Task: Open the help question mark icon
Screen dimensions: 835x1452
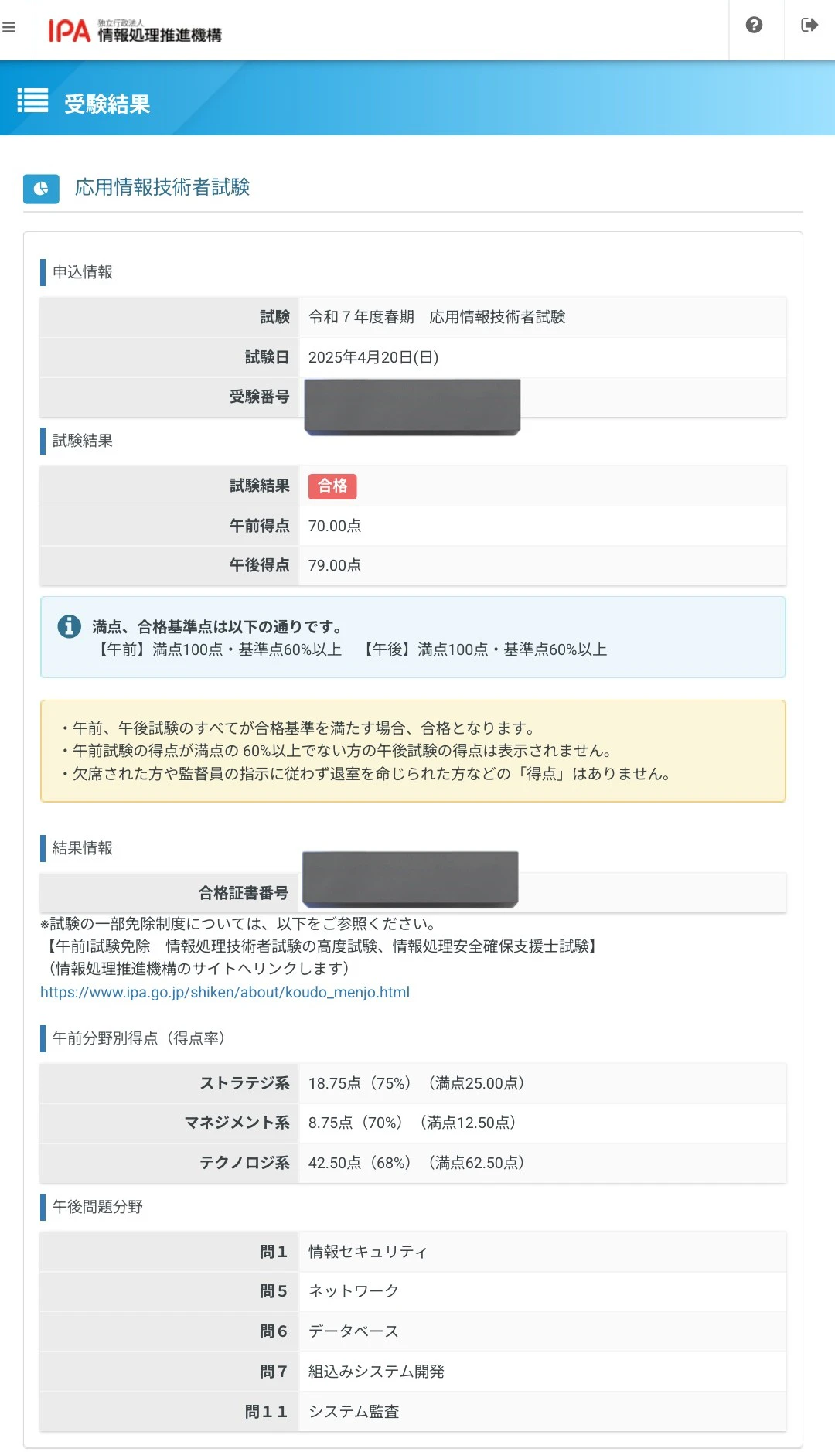Action: (754, 26)
